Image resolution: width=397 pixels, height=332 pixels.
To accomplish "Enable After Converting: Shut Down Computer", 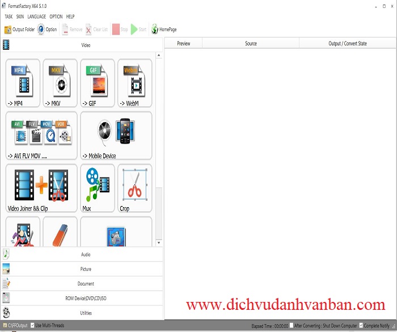I will 292,325.
